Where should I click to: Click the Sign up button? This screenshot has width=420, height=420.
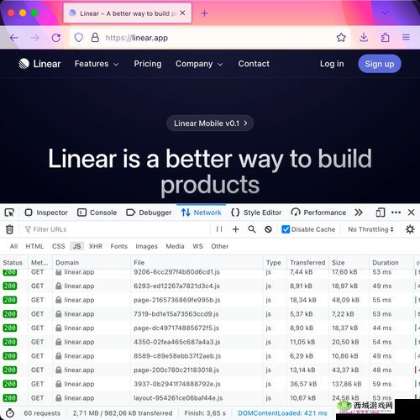[x=380, y=64]
